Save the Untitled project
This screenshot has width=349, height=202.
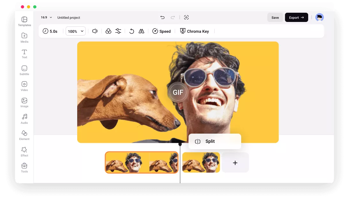(x=275, y=17)
